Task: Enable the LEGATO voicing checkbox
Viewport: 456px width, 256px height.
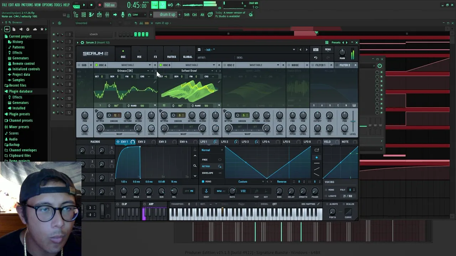Action: [326, 196]
